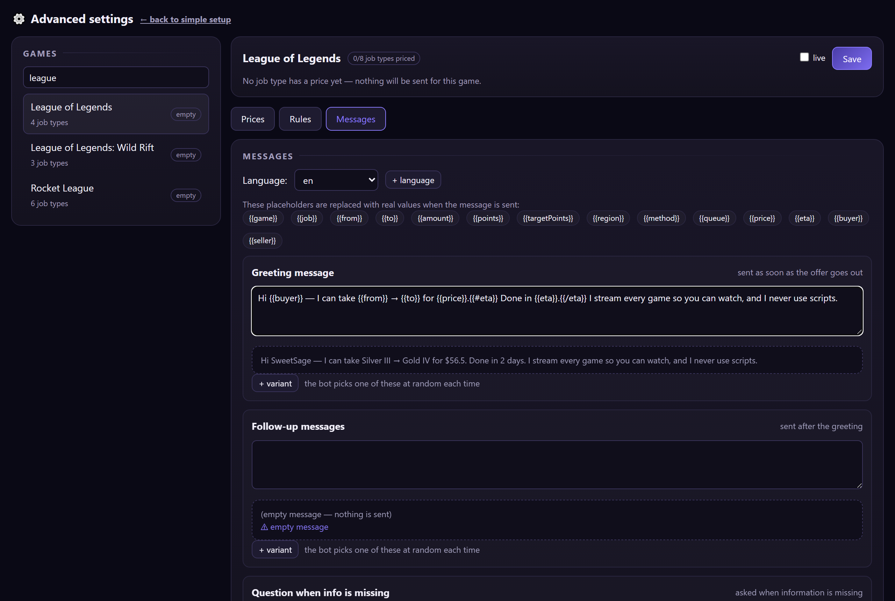Screen dimensions: 895x601
Task: Switch to the Messages tab
Action: pos(356,119)
